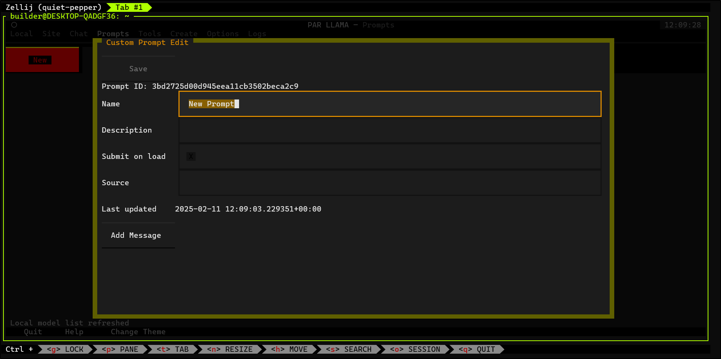
Task: Choose SESSION mode in the status bar
Action: [x=415, y=349]
